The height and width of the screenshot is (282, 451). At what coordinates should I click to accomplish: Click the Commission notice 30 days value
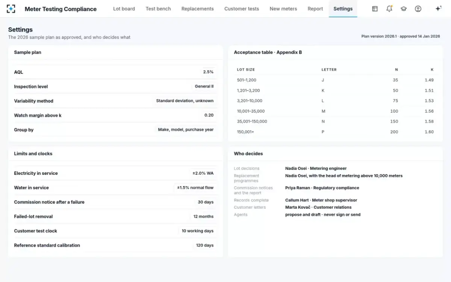206,202
